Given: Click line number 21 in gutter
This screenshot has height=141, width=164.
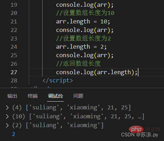Looking at the screenshot, I should pyautogui.click(x=14, y=22).
